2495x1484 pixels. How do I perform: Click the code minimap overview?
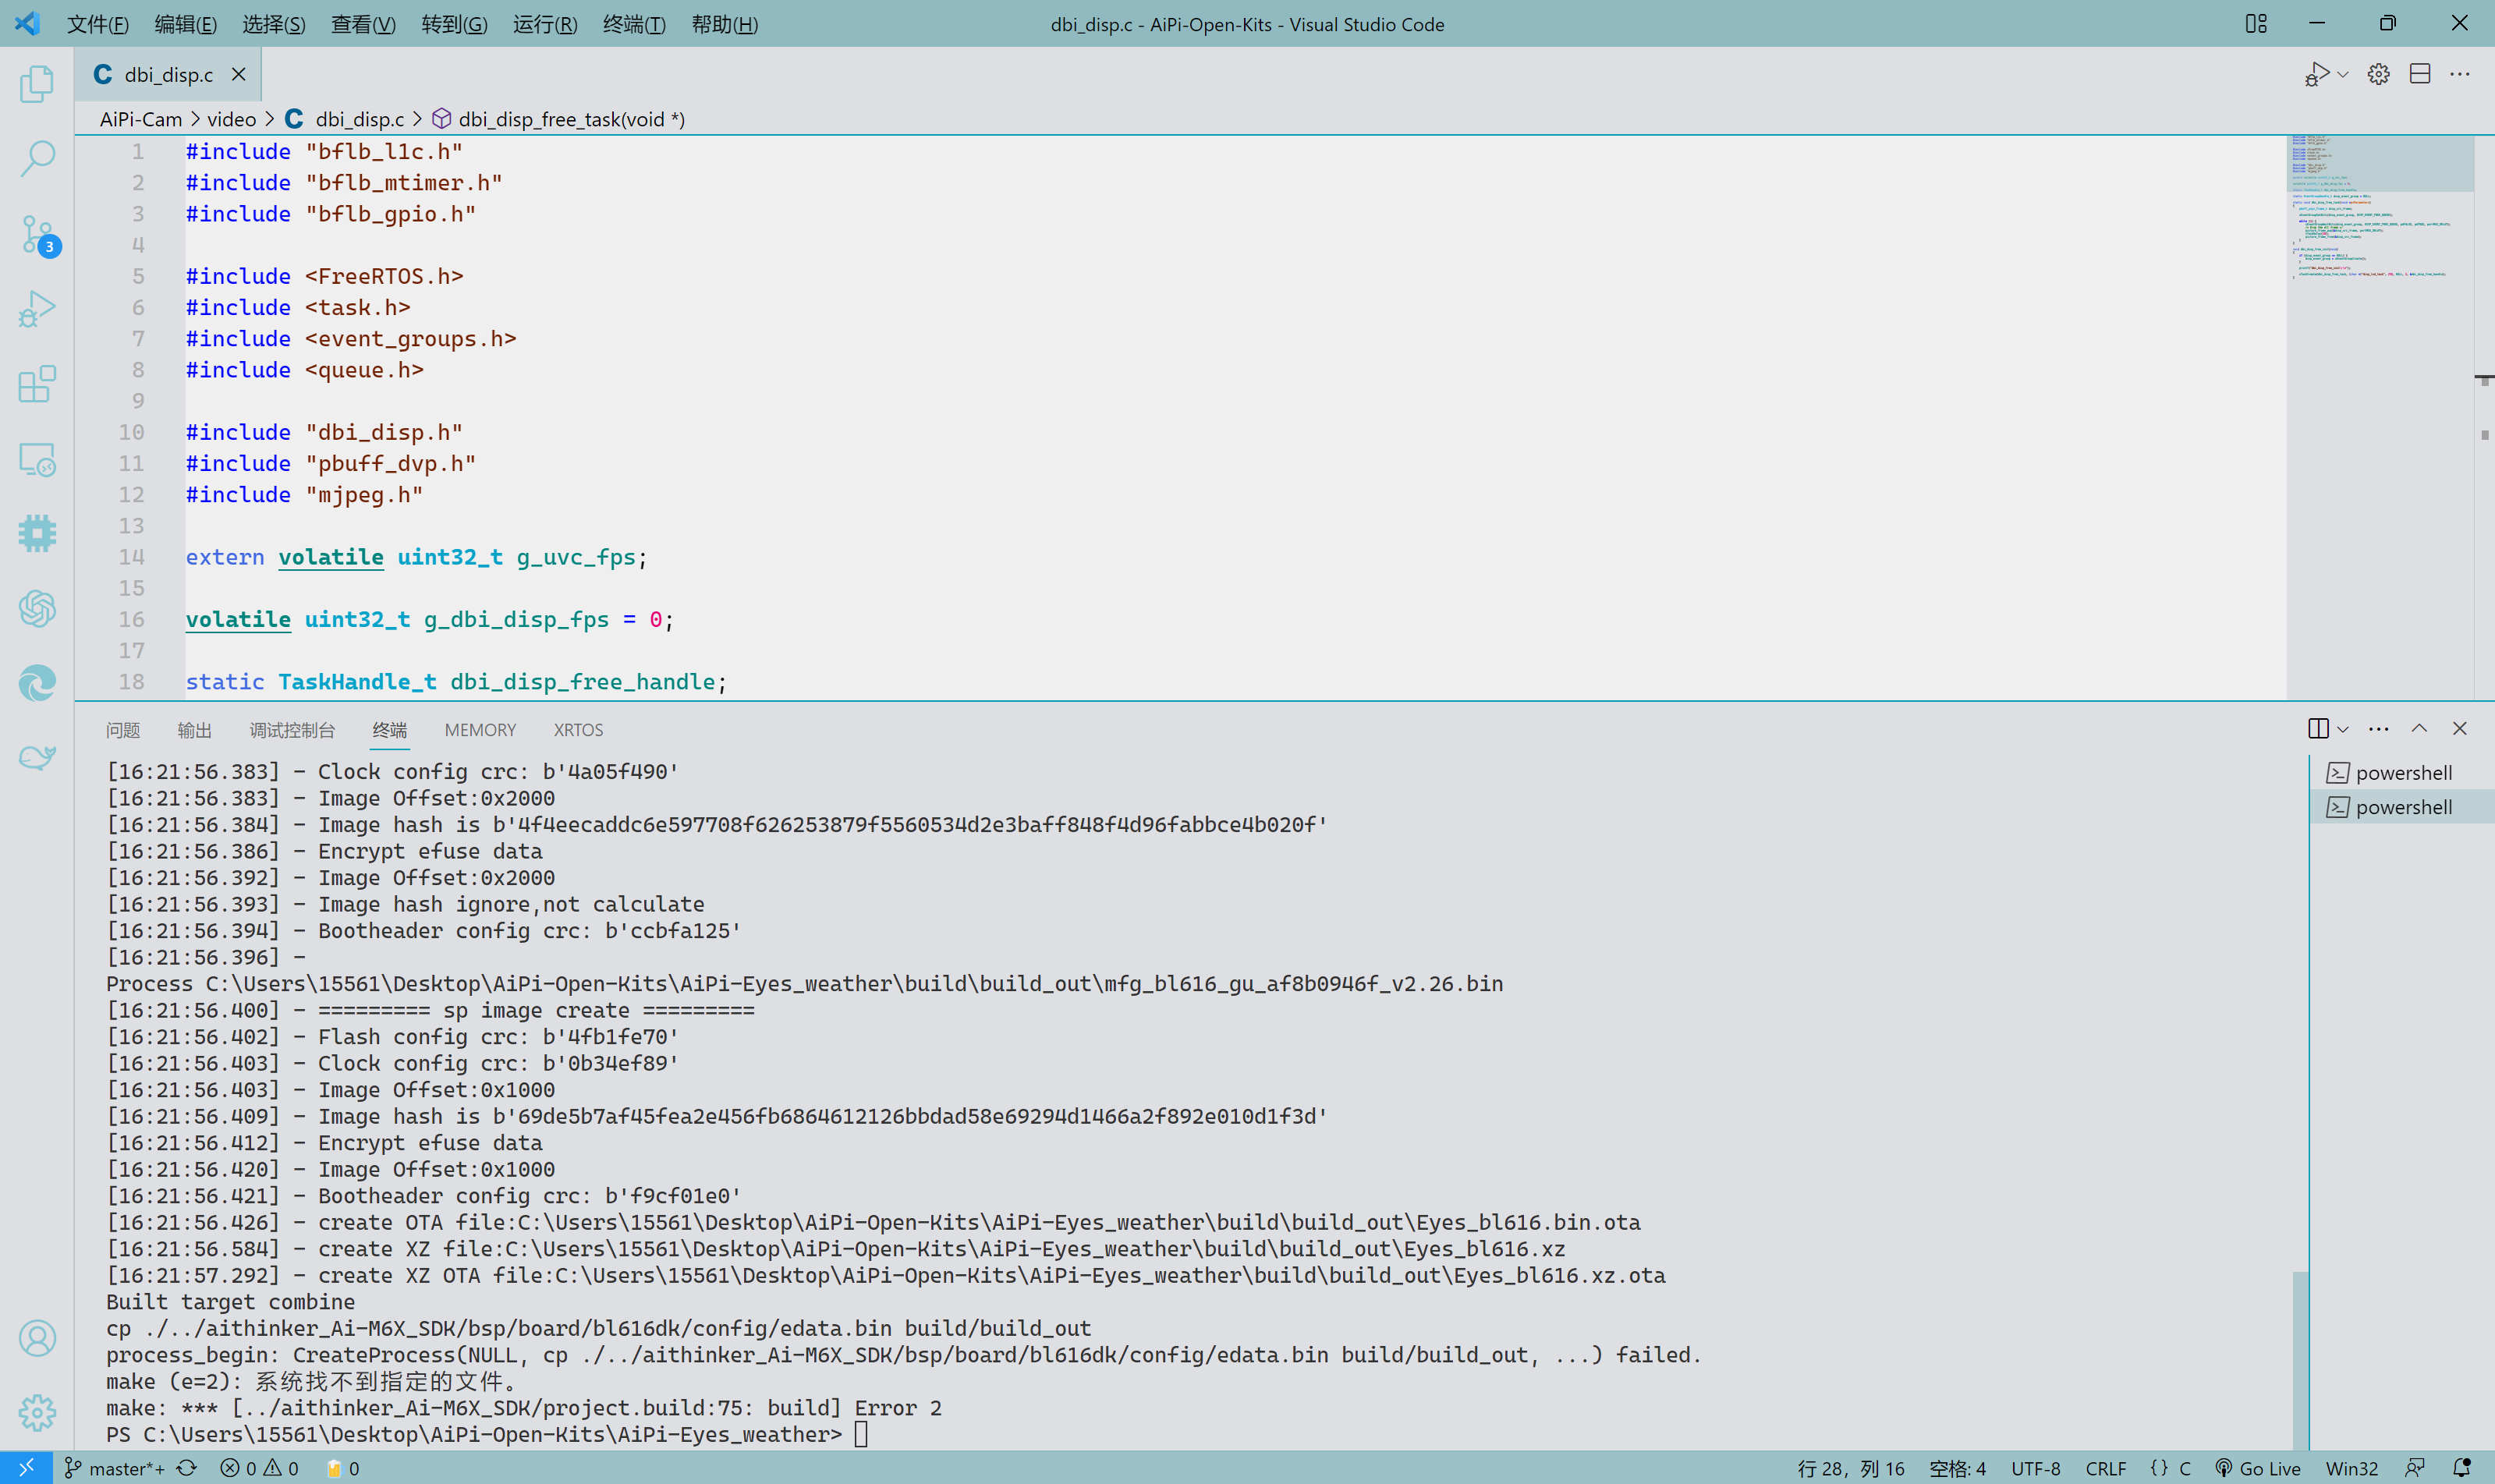tap(2380, 417)
